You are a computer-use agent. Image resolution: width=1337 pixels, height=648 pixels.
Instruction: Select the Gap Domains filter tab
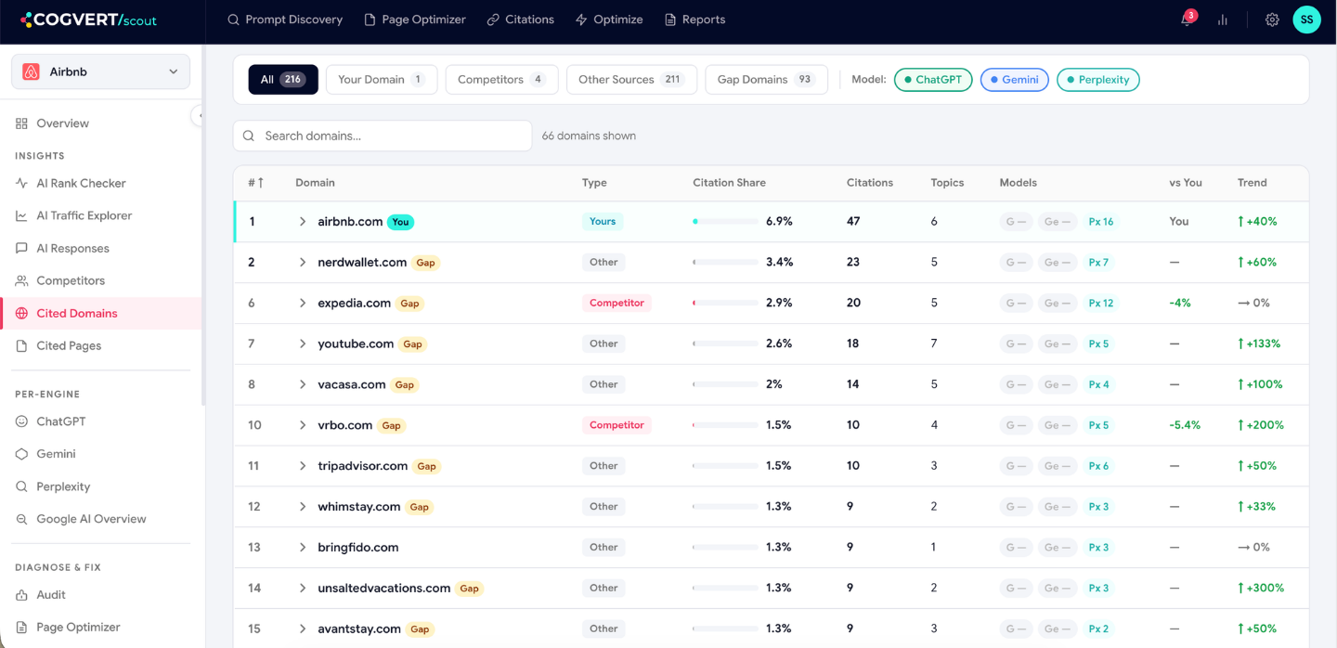tap(766, 80)
